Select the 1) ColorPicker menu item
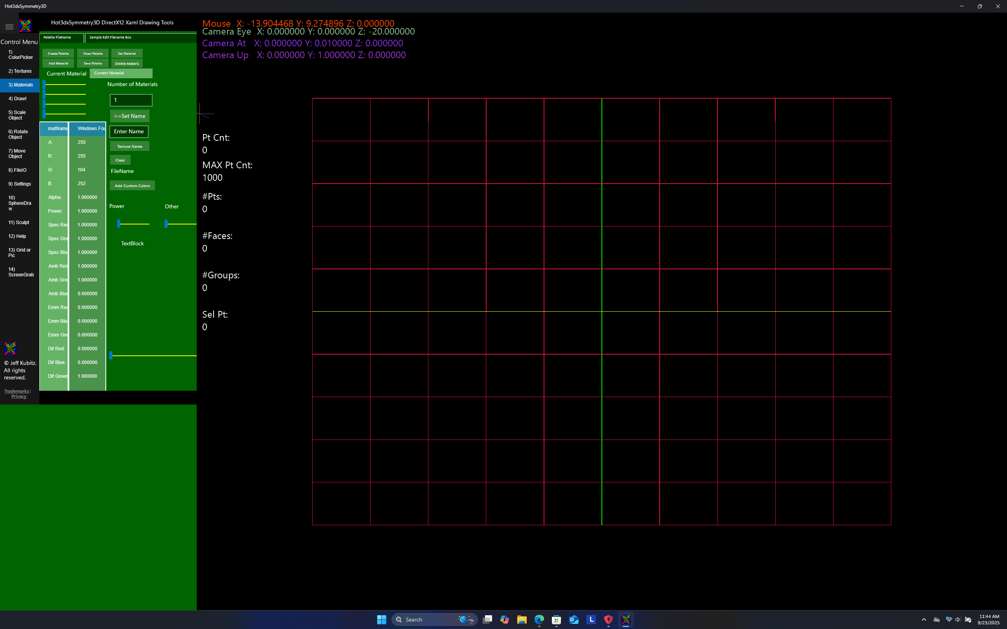 coord(20,55)
